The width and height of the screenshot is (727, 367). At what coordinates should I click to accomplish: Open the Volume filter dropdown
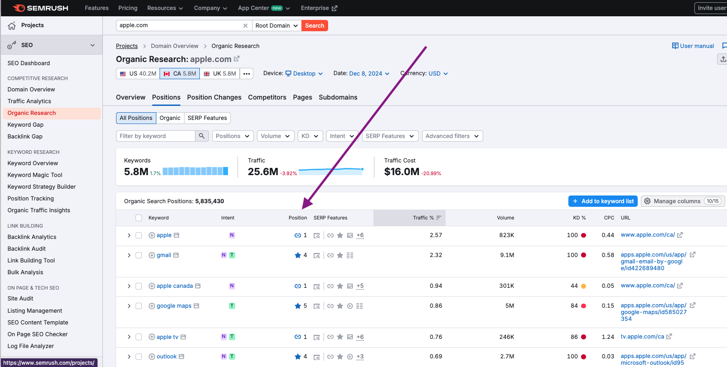tap(276, 136)
